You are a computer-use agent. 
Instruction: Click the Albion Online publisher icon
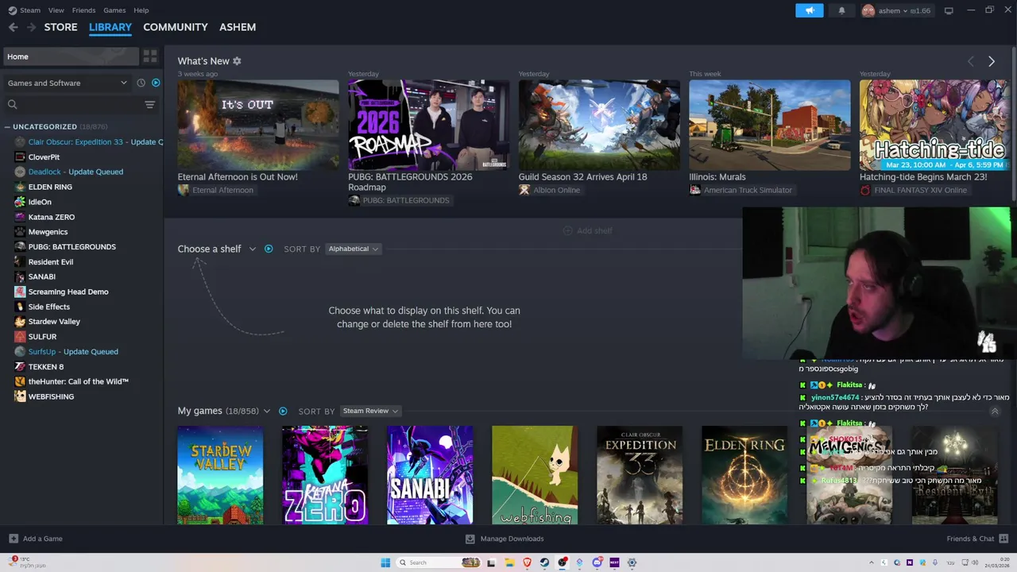coord(524,190)
